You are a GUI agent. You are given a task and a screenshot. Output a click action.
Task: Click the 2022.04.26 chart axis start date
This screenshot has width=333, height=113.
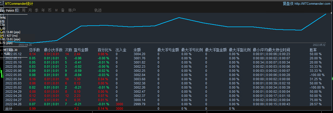click(x=25, y=45)
